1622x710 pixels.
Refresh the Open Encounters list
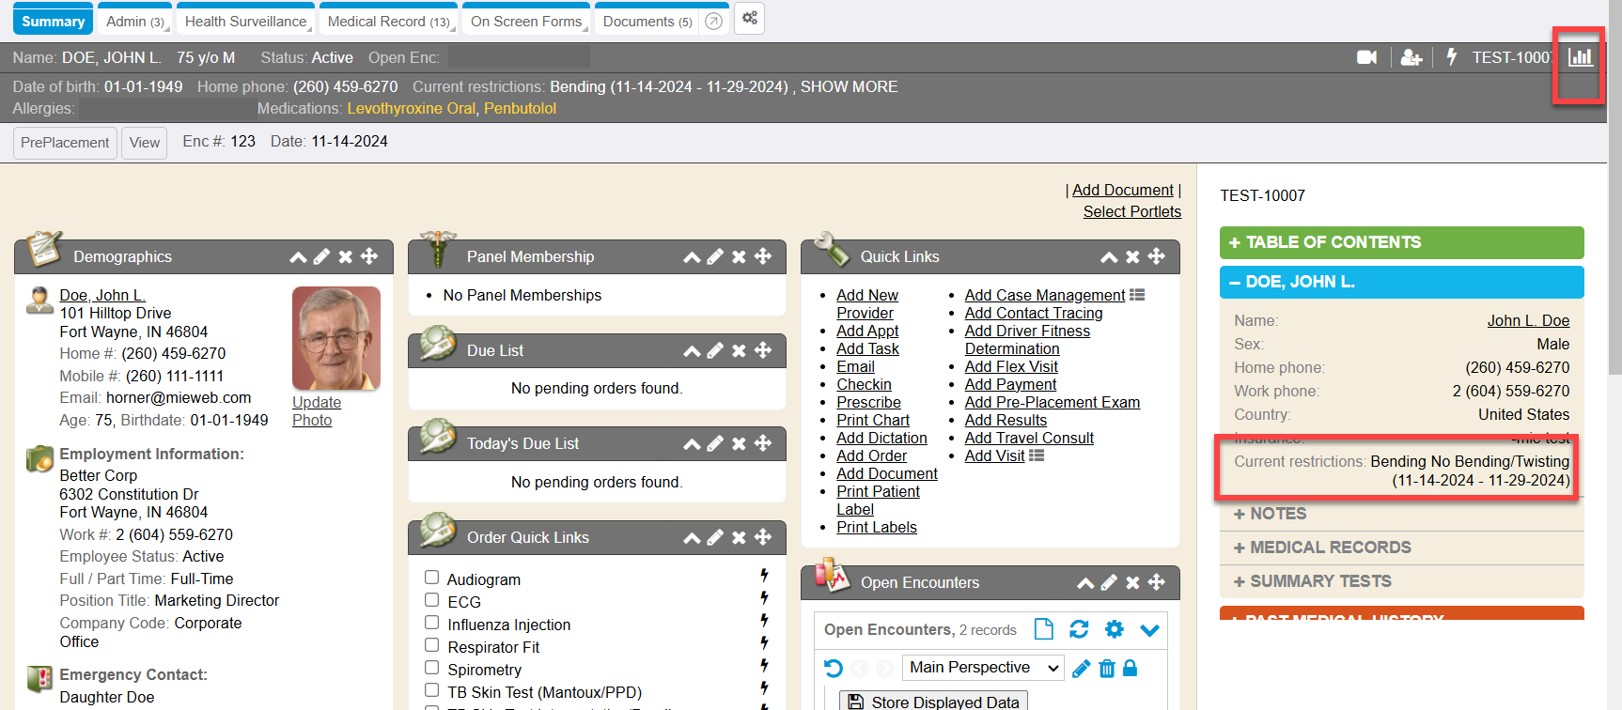point(1079,629)
